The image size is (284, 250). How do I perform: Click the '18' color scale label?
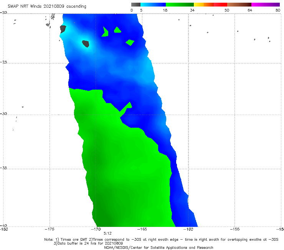165,10
